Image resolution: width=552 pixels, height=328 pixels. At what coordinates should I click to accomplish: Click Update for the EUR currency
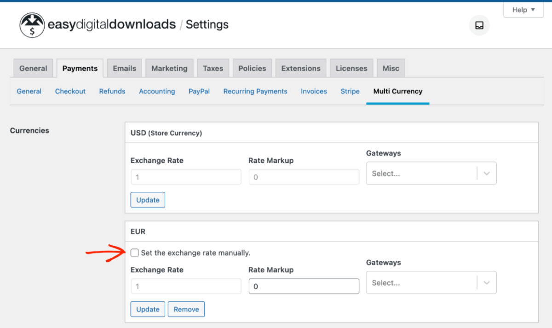point(148,309)
